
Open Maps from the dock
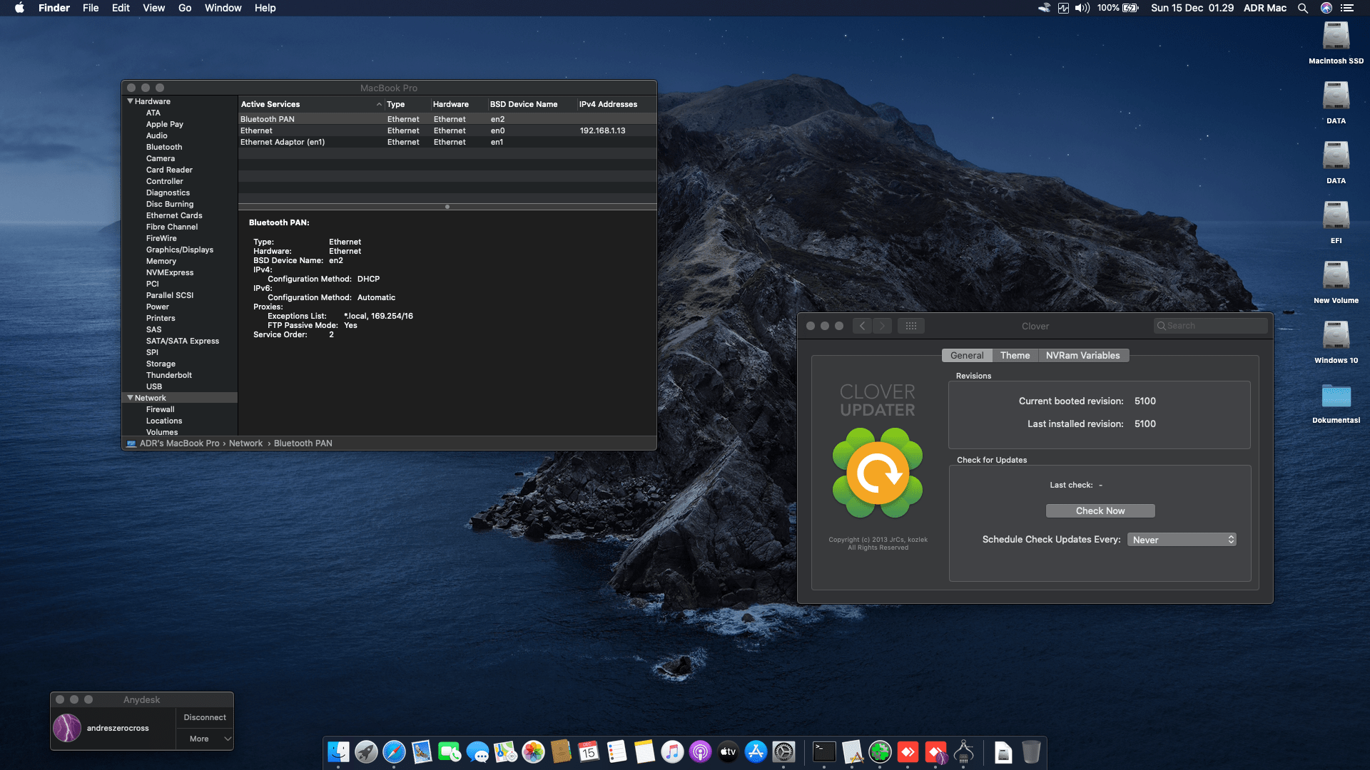(505, 751)
